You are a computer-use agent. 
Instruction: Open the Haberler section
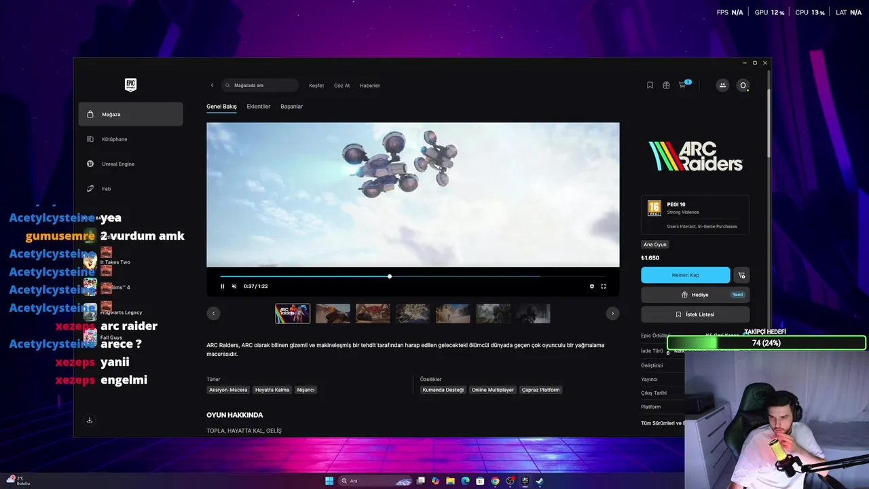[370, 86]
